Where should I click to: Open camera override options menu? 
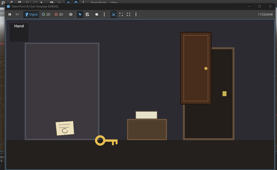coord(104,14)
